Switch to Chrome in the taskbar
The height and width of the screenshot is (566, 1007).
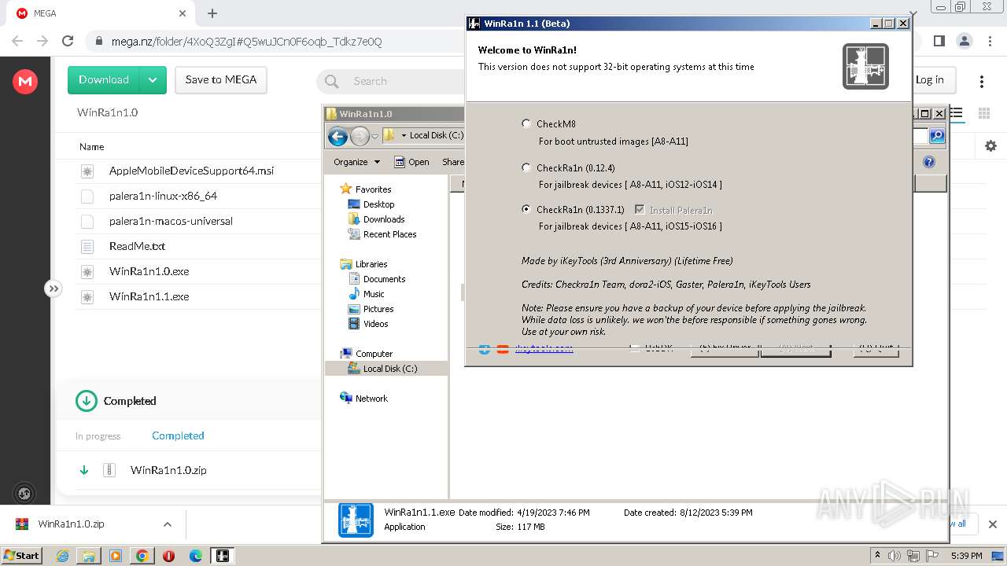point(142,556)
